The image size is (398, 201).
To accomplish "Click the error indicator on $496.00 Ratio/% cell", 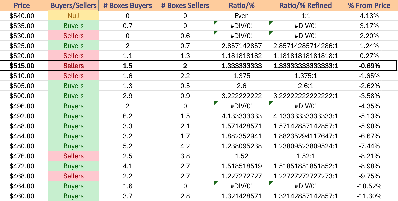I will point(216,103).
